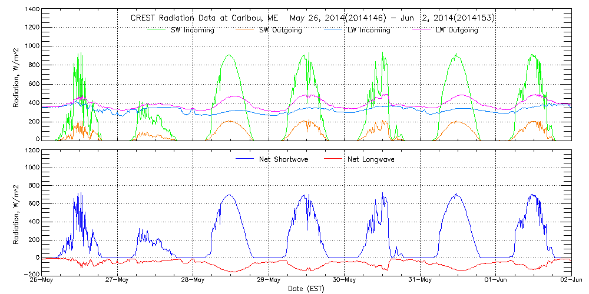Click the 28-May date tick label
The width and height of the screenshot is (589, 294).
point(193,281)
